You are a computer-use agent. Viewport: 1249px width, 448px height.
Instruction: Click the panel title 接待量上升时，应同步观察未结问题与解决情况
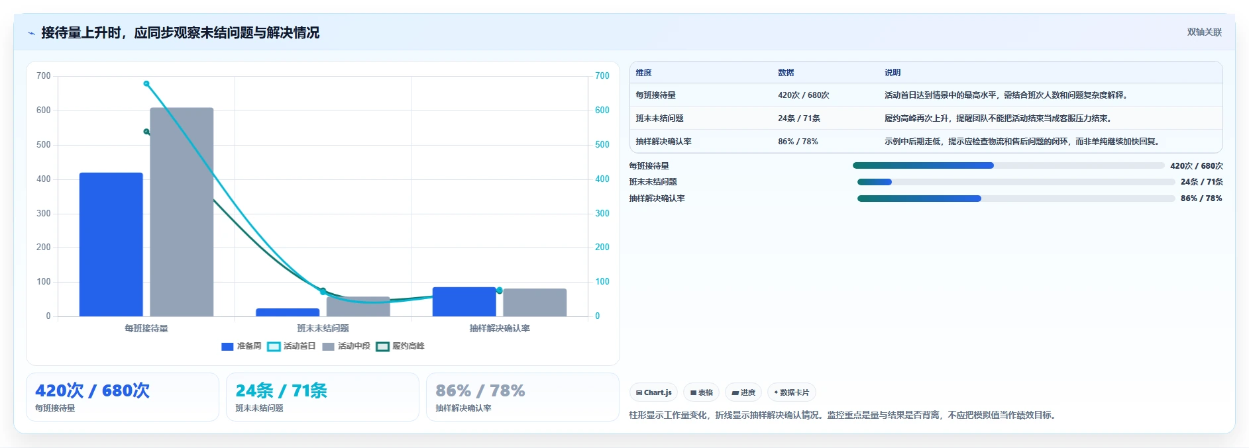[180, 32]
